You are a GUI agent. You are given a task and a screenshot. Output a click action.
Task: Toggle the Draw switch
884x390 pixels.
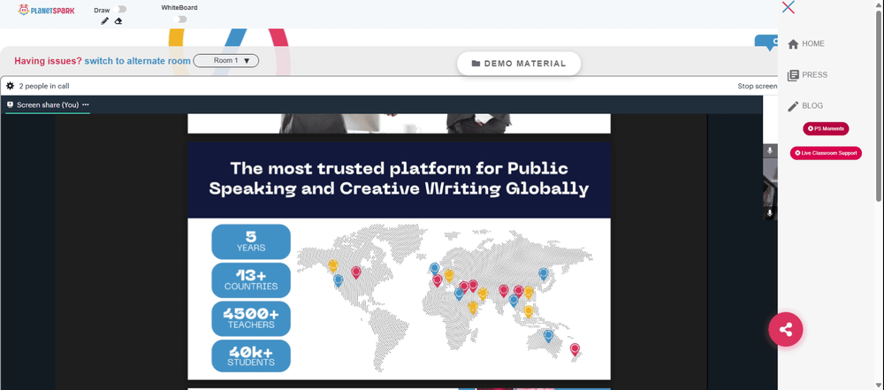(119, 9)
